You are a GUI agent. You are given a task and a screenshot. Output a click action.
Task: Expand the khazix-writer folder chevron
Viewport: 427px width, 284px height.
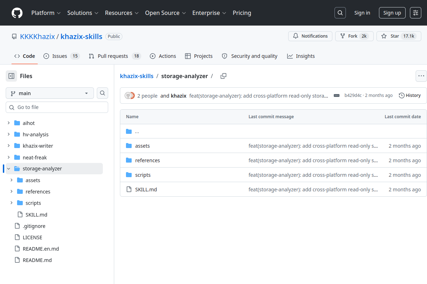[9, 146]
